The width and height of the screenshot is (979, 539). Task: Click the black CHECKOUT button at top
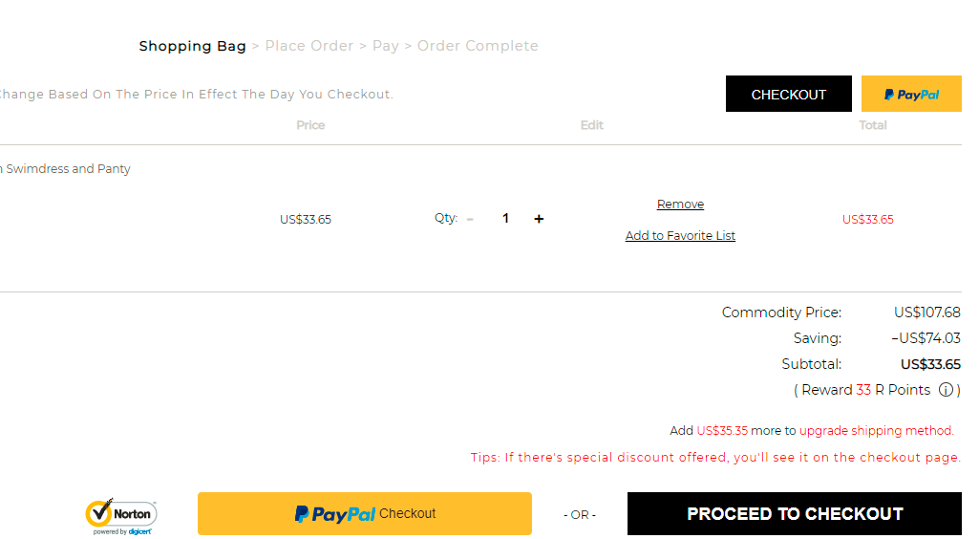788,95
